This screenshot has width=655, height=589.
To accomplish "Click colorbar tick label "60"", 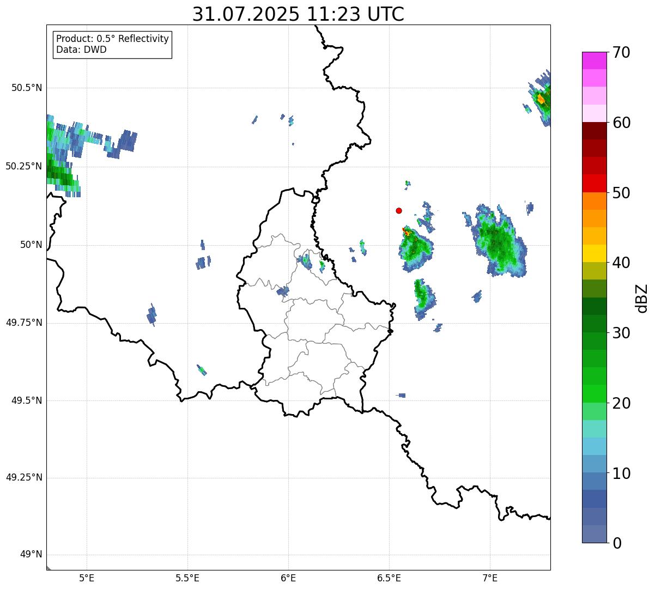I will coord(621,123).
